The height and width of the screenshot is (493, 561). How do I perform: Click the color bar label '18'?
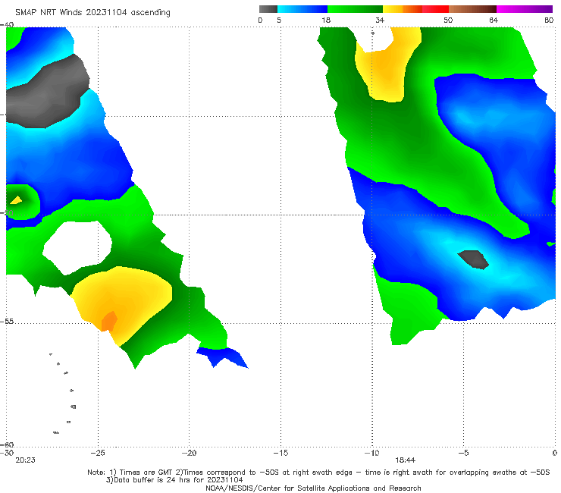pyautogui.click(x=326, y=20)
